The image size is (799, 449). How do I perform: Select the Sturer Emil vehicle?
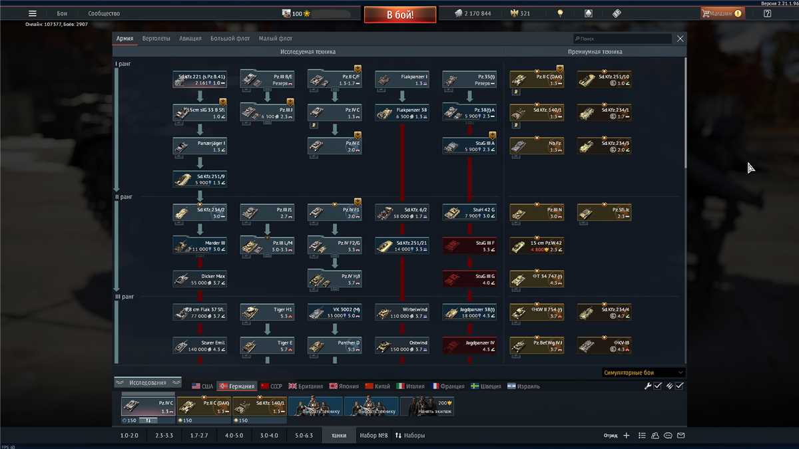point(199,345)
